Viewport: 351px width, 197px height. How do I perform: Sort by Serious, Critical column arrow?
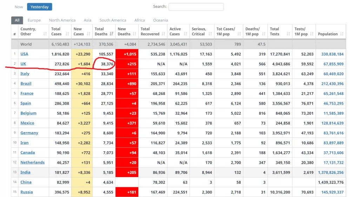(210, 34)
